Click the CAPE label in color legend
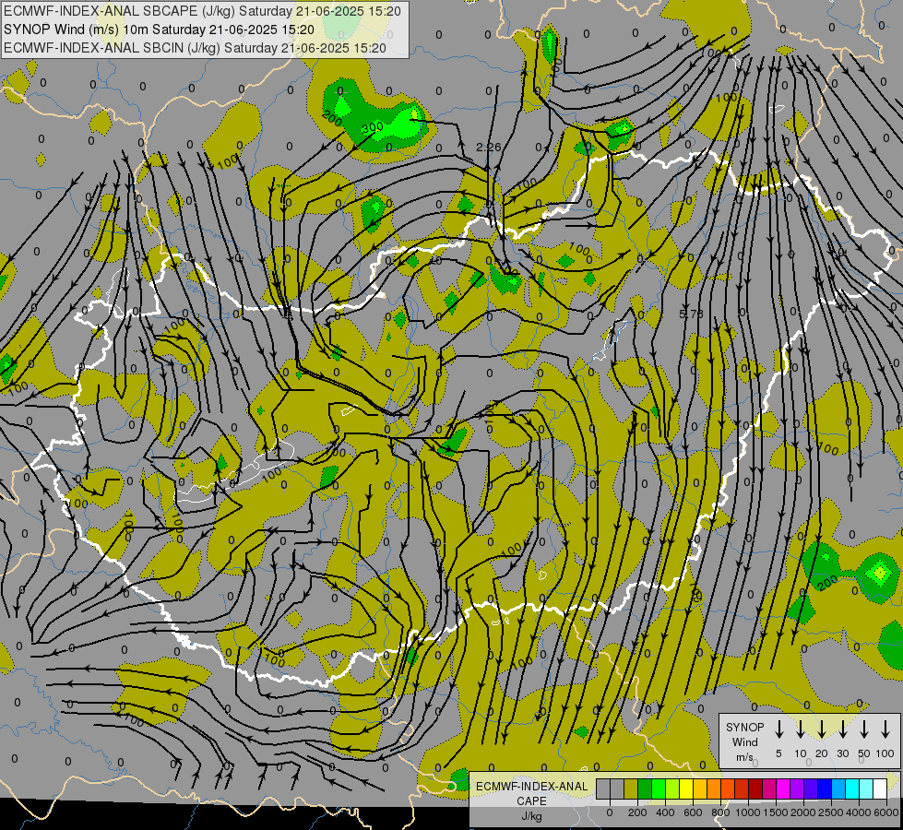 coord(531,801)
